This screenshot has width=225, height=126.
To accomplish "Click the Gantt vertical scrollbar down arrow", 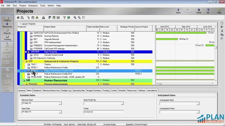I will [x=216, y=80].
